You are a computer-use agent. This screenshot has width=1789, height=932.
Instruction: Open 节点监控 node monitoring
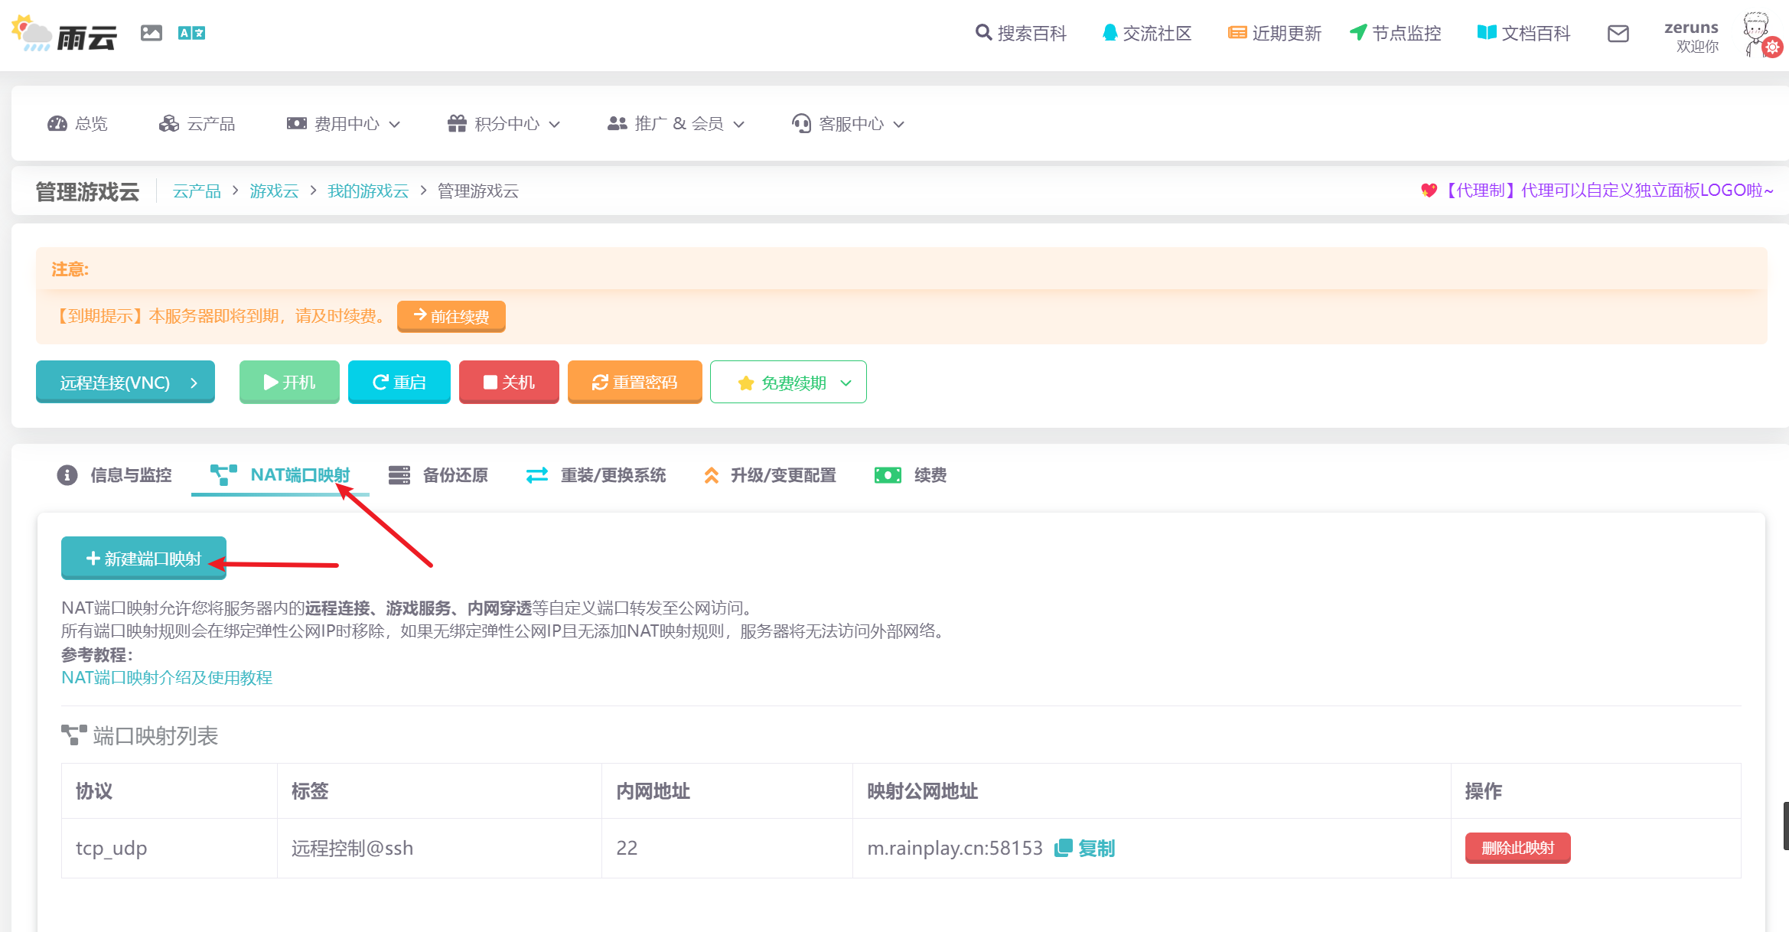[1396, 34]
